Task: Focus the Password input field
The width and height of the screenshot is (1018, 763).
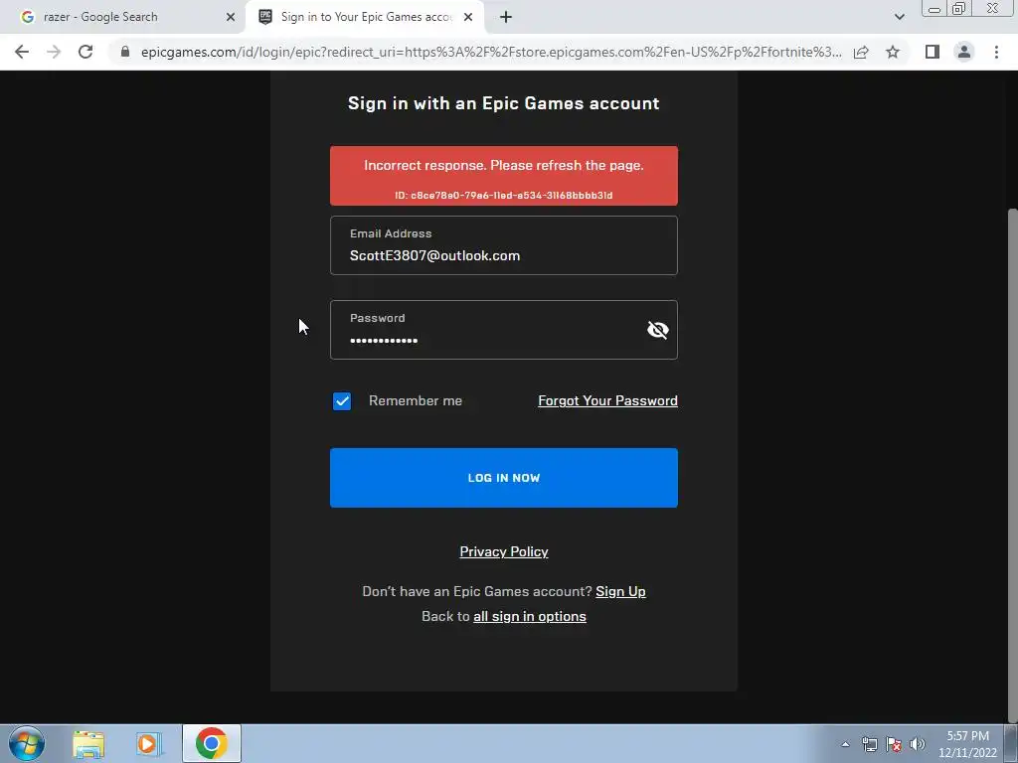Action: click(x=504, y=330)
